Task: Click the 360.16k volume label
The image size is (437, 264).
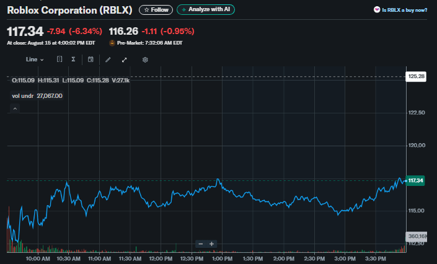Action: click(x=417, y=236)
